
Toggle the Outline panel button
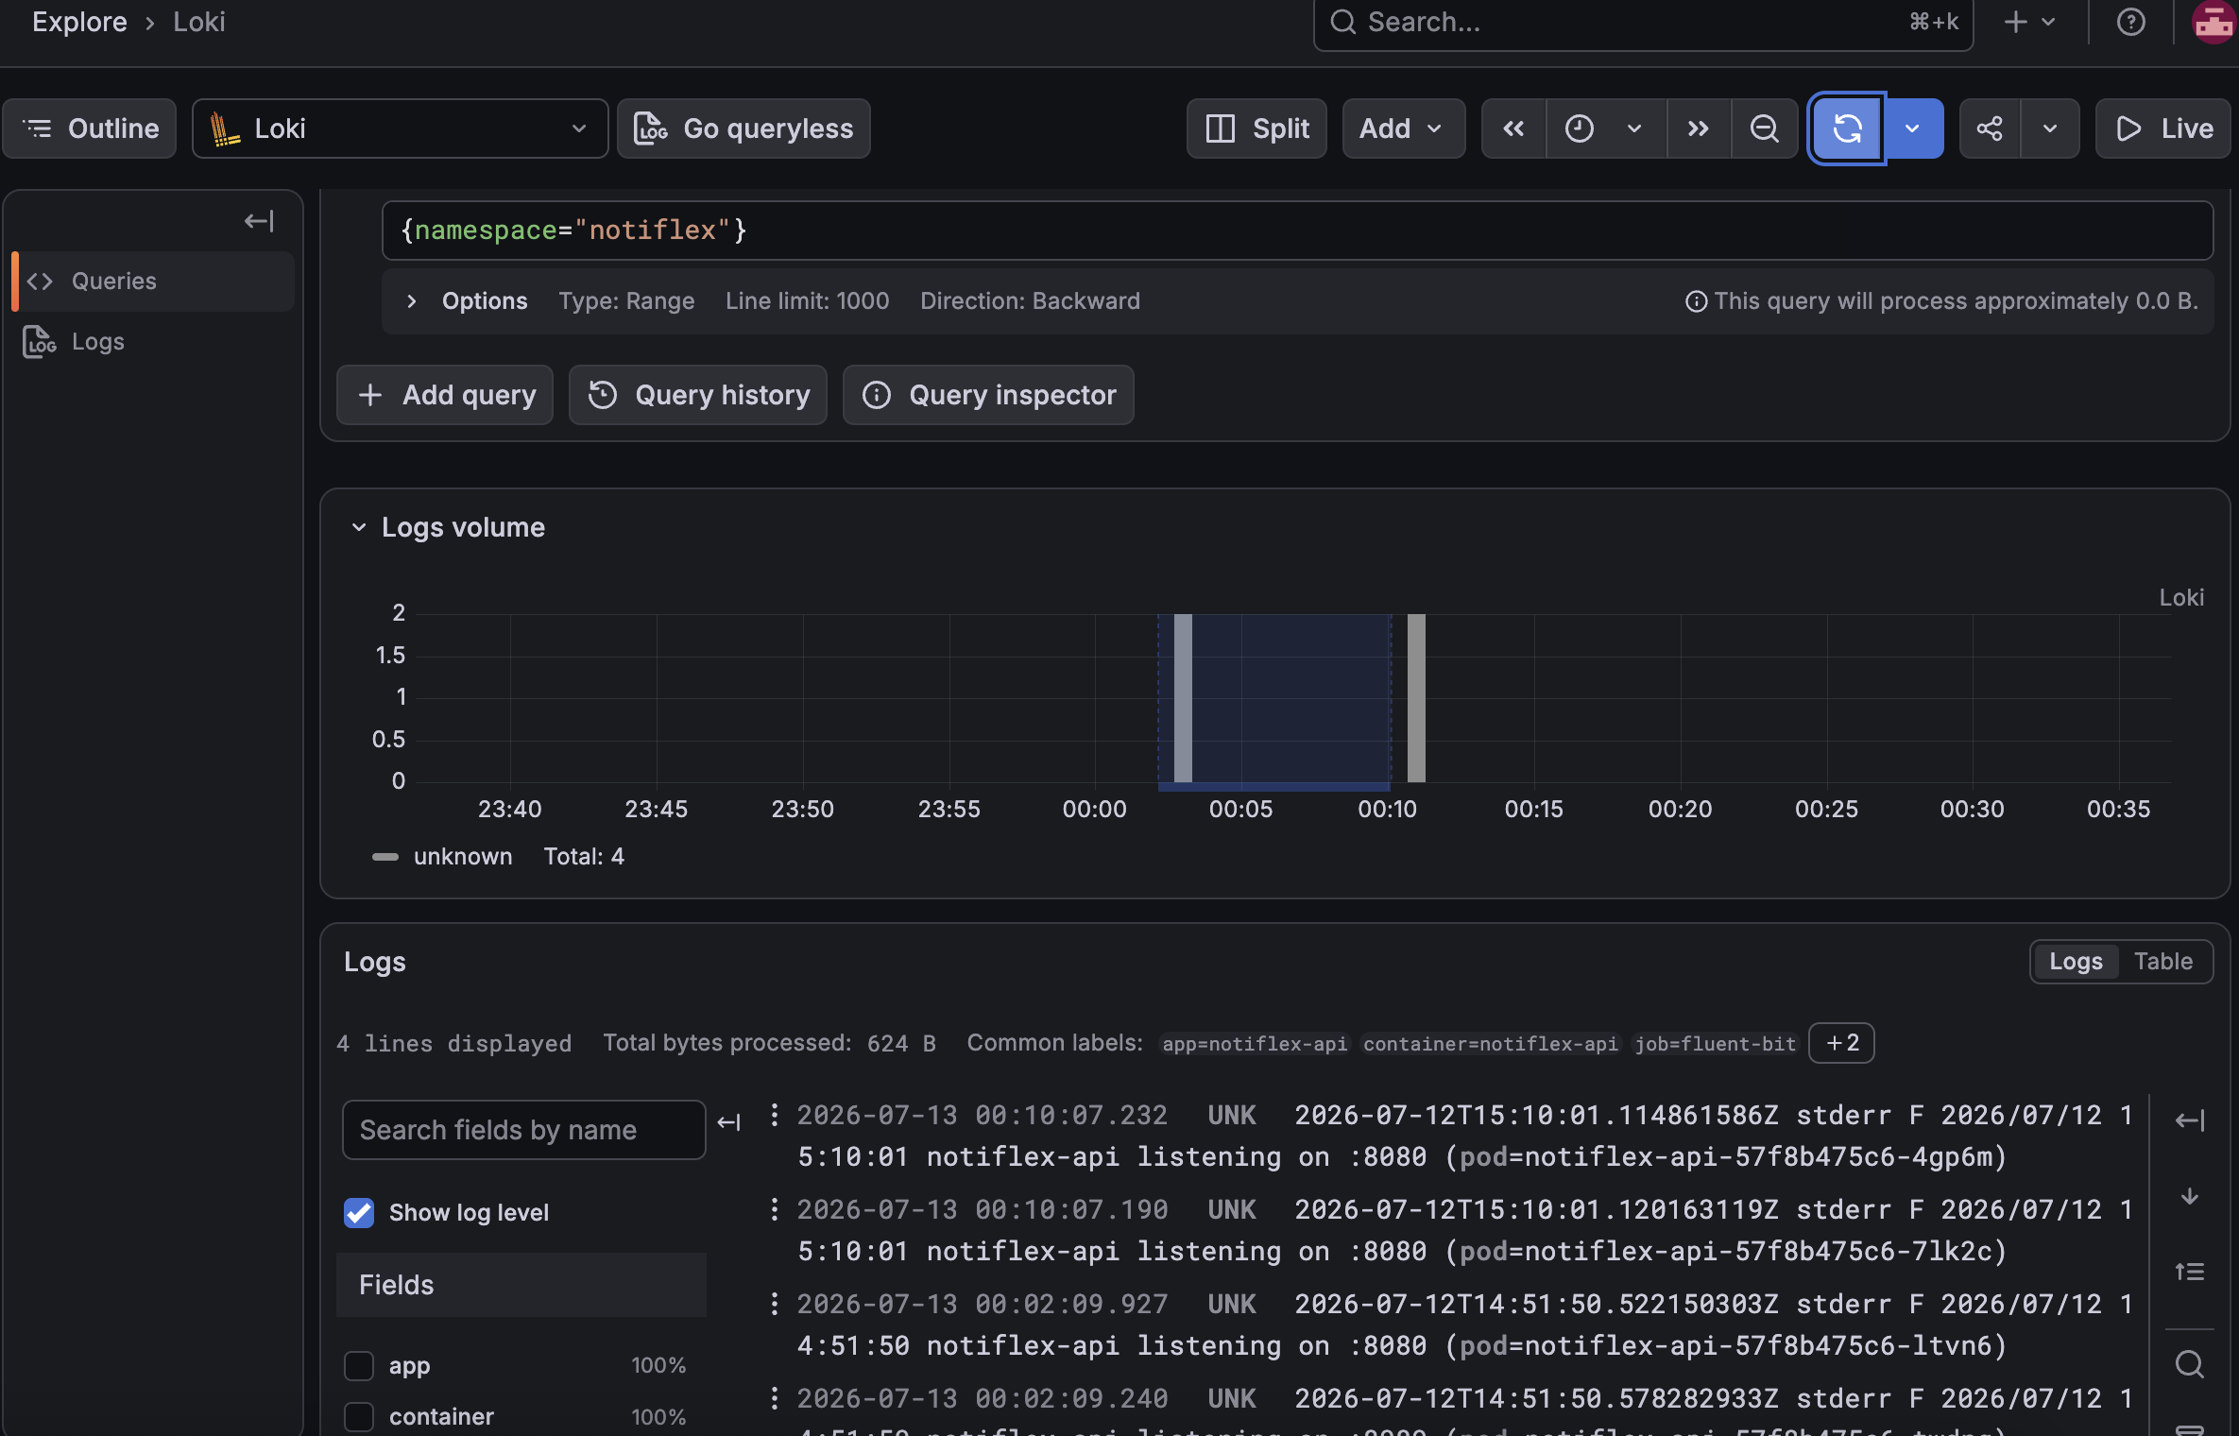pos(90,128)
